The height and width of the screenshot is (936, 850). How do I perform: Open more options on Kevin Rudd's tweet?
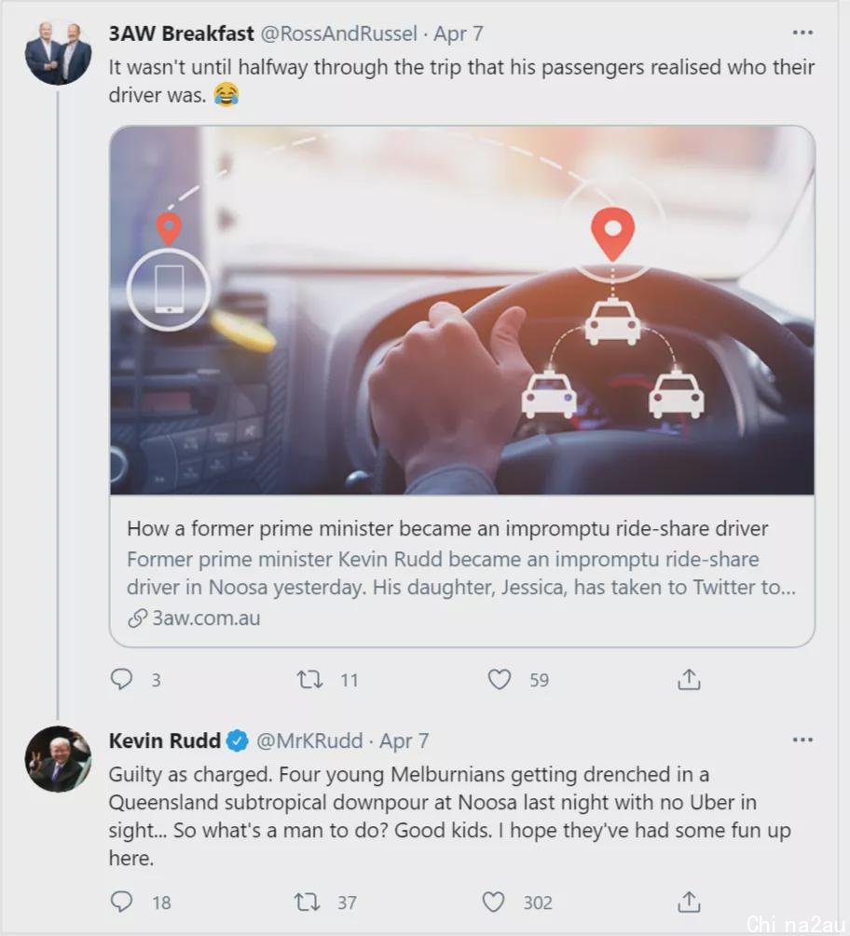802,740
